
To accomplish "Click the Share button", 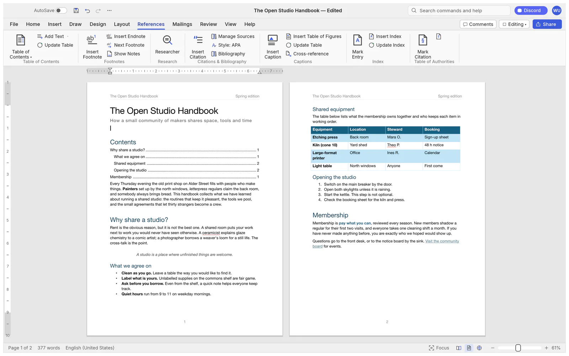I will pyautogui.click(x=547, y=24).
